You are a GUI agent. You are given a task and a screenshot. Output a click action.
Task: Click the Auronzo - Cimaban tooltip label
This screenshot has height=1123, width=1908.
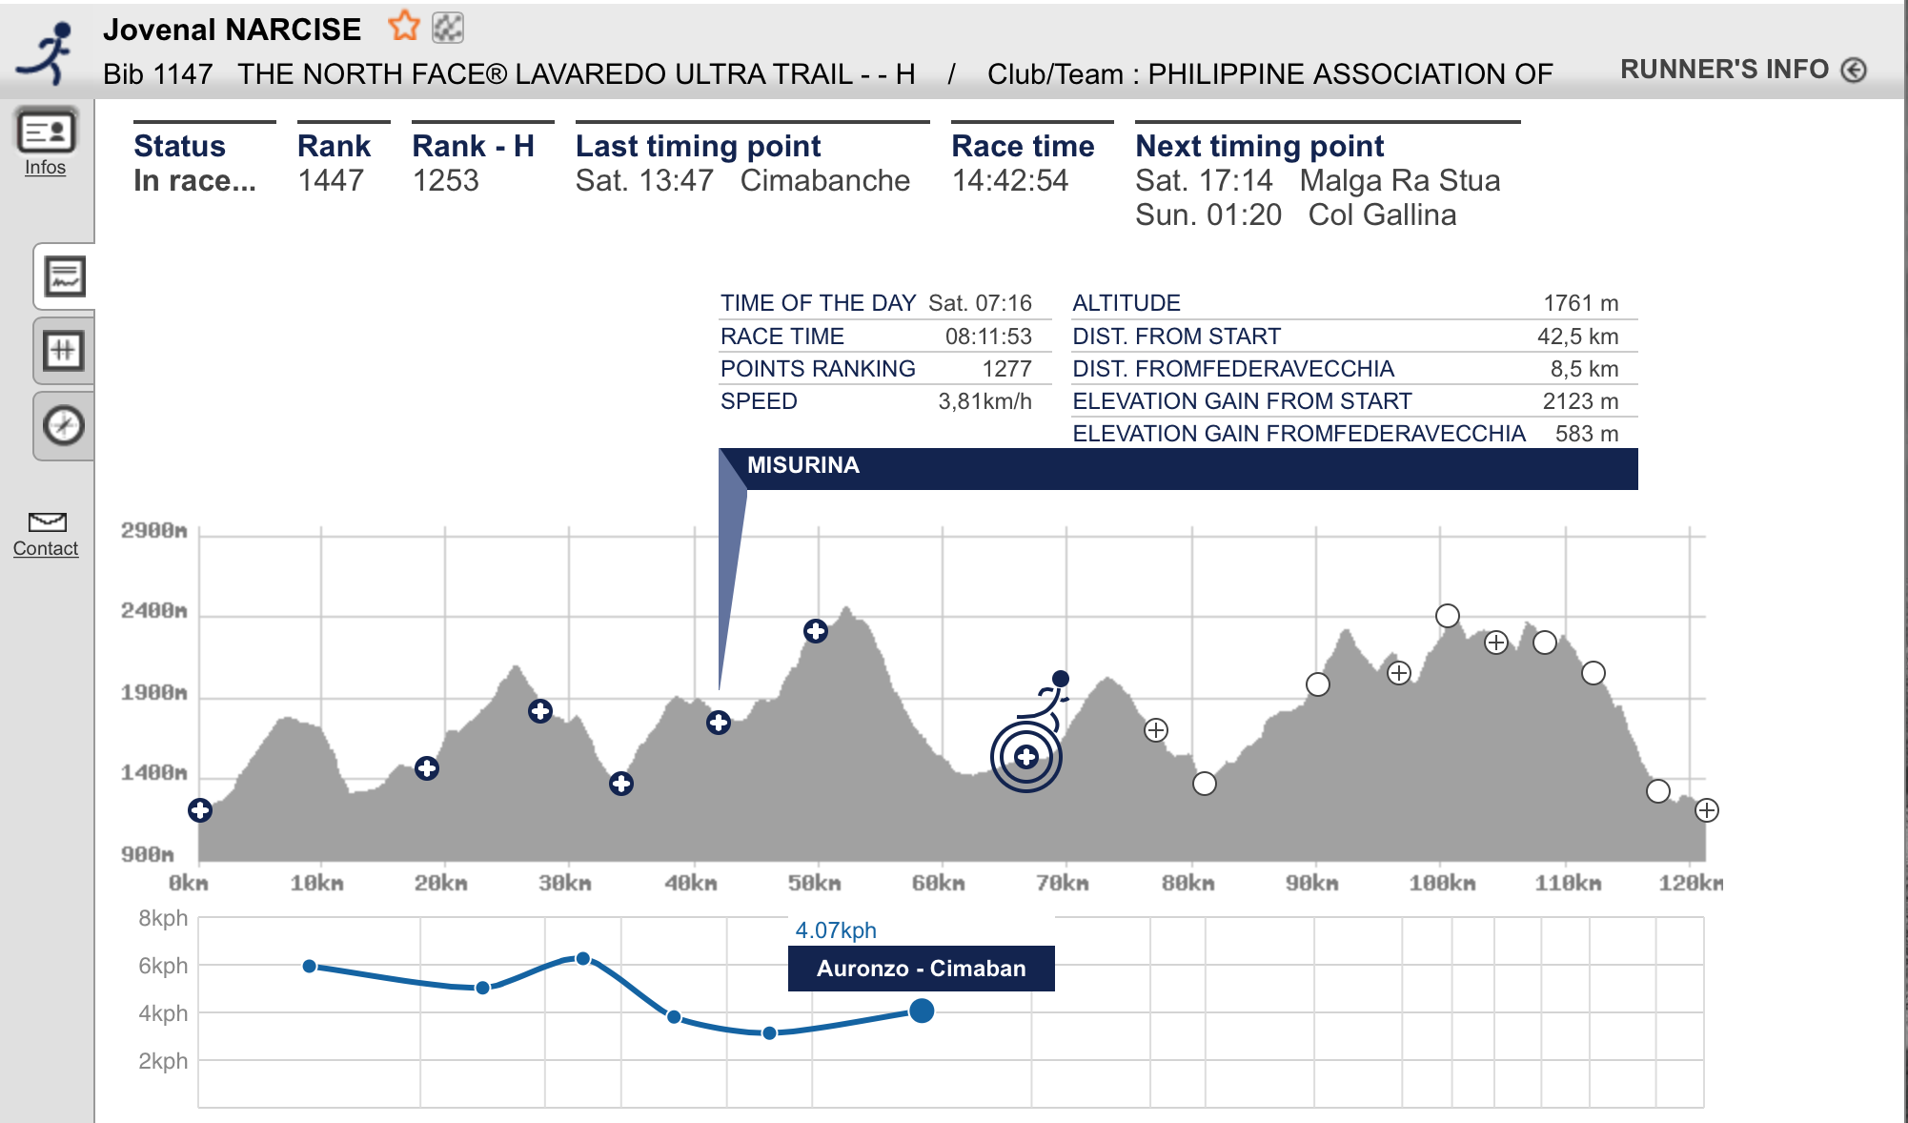coord(921,969)
